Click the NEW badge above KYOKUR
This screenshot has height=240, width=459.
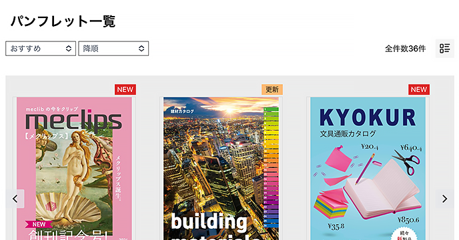[419, 89]
